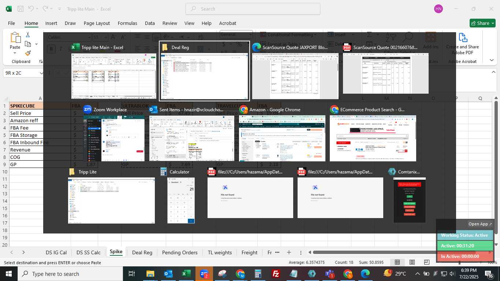Open the Deal Reg sheet tab
Viewport: 500px width, 281px height.
142,252
